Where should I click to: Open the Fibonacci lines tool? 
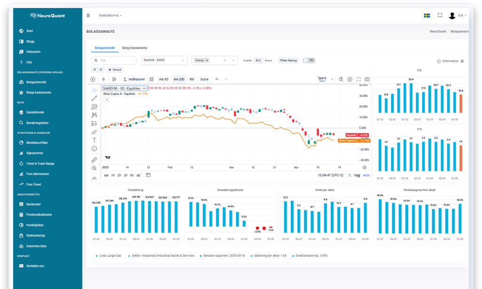(95, 107)
